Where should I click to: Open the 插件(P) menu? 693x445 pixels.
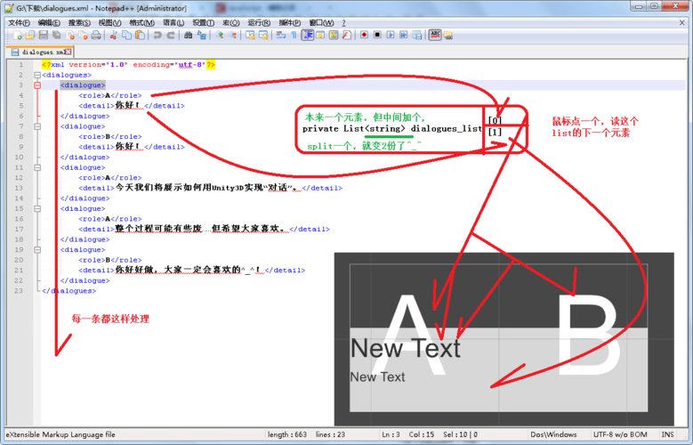coord(290,22)
